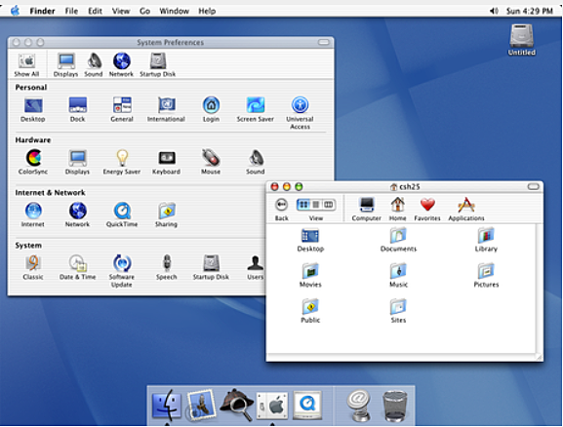Viewport: 563px width, 427px height.
Task: Open the View menu
Action: tap(121, 11)
